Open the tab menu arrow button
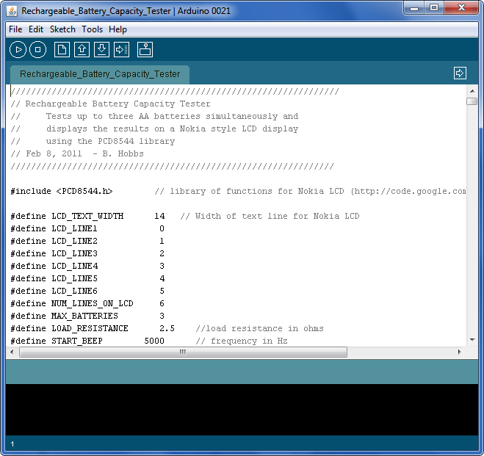The image size is (484, 456). point(460,73)
